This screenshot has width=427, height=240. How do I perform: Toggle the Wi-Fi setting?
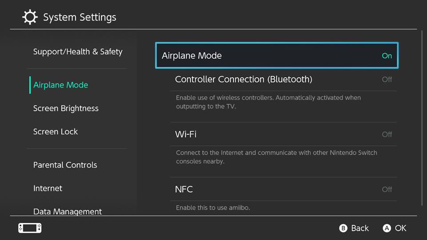pos(283,134)
